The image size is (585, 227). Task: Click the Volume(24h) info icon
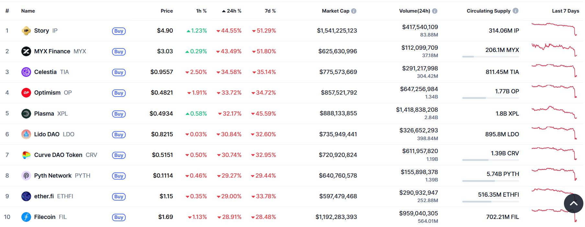tap(435, 11)
